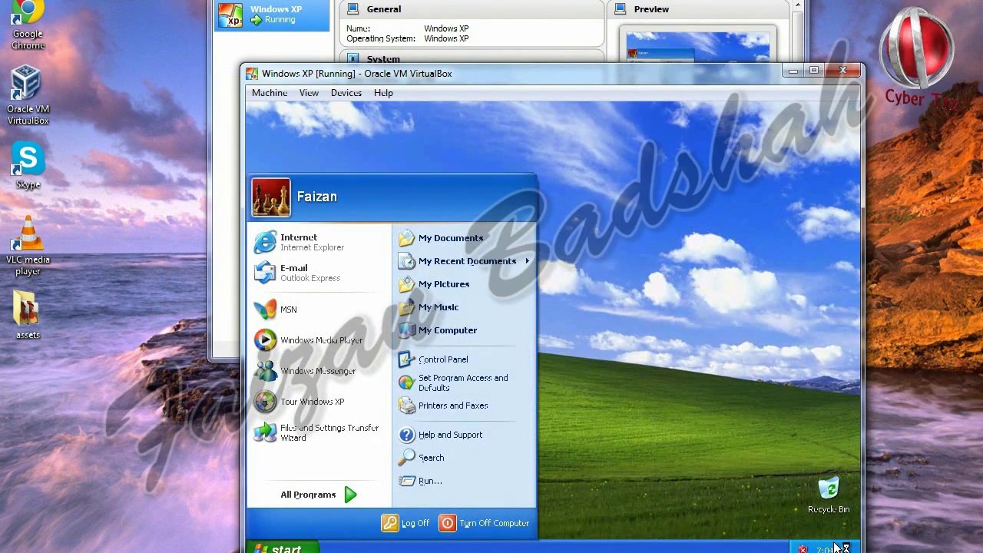Viewport: 983px width, 553px height.
Task: Click System section header in VirtualBox Manager
Action: [382, 59]
